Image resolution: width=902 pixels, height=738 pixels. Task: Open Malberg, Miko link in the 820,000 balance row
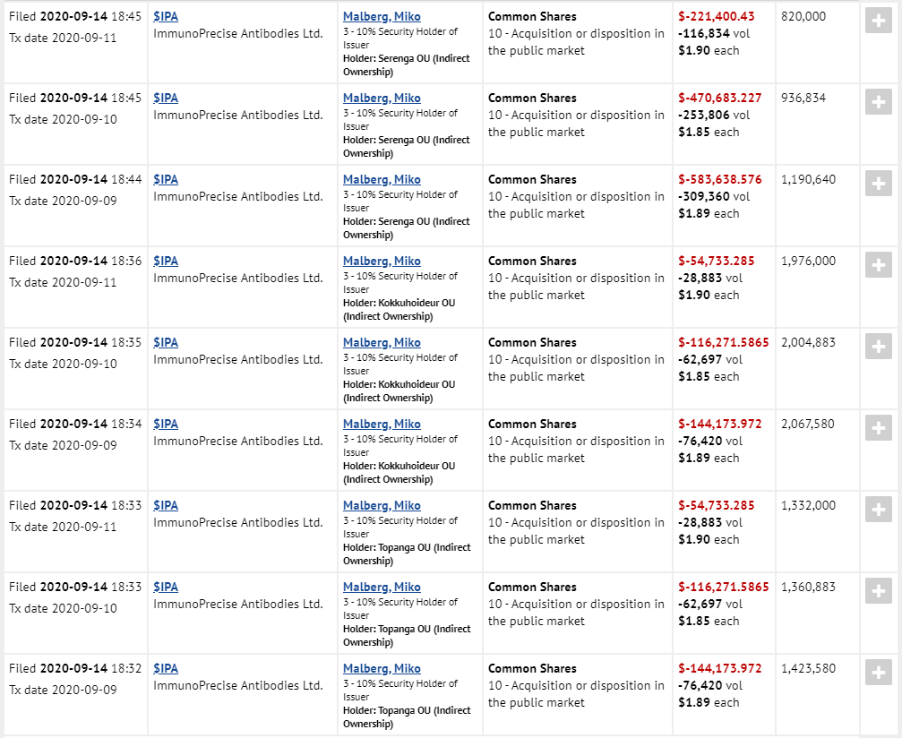pos(382,16)
